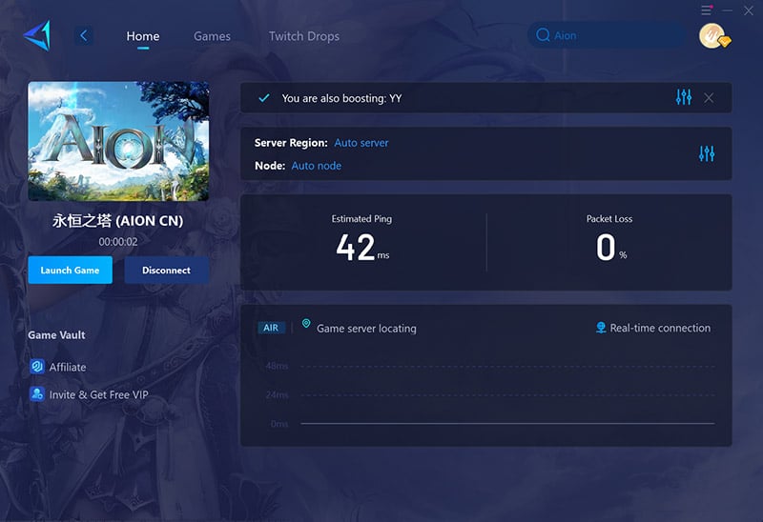
Task: Minimize the booster window
Action: coord(728,10)
